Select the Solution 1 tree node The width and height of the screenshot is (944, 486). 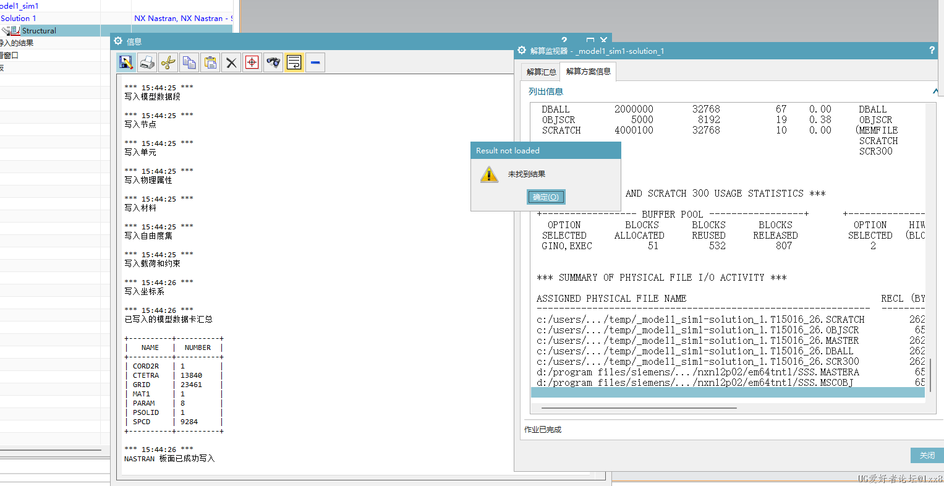tap(19, 18)
